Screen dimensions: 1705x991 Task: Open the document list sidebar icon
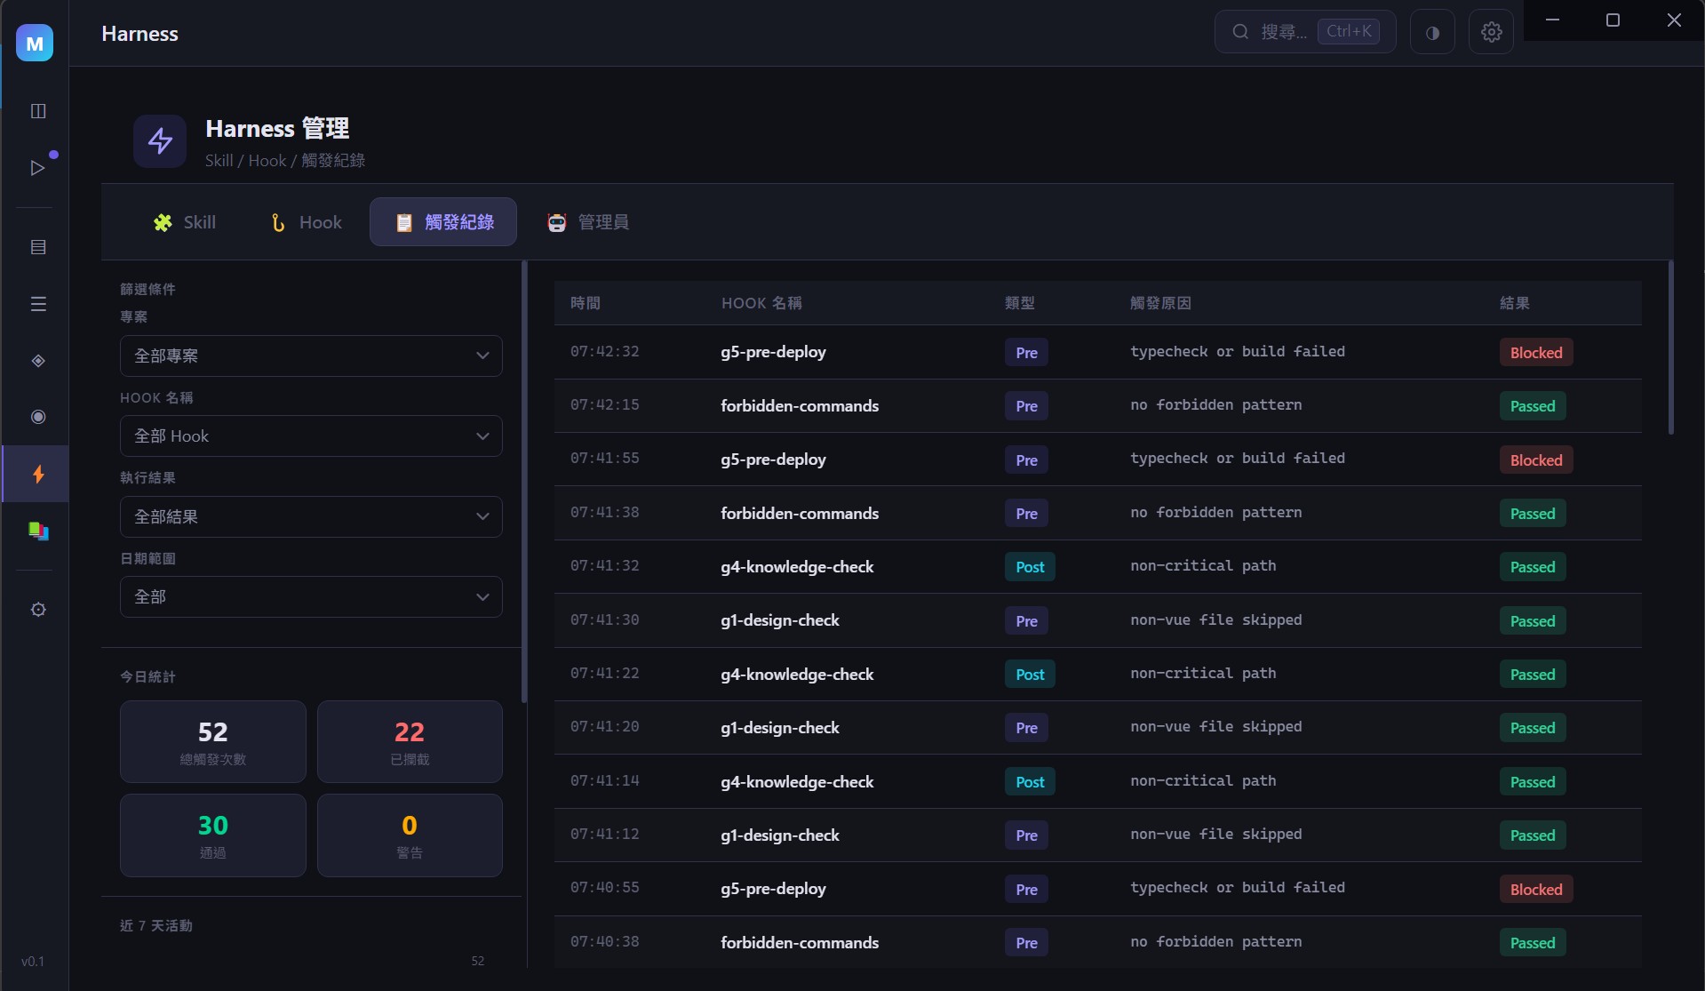pos(38,247)
